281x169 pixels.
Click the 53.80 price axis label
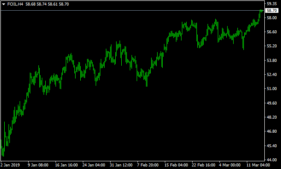(x=272, y=60)
